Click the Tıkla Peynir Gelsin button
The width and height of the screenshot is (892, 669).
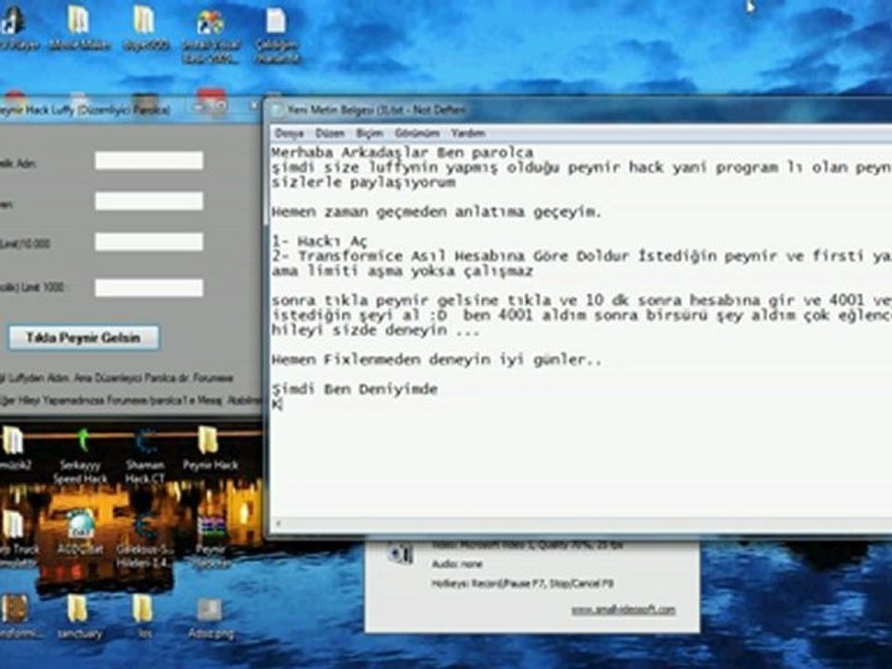click(84, 337)
